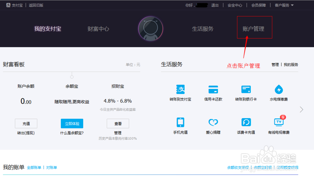
Task: Click the 转出(提现) withdraw link
Action: pyautogui.click(x=26, y=133)
